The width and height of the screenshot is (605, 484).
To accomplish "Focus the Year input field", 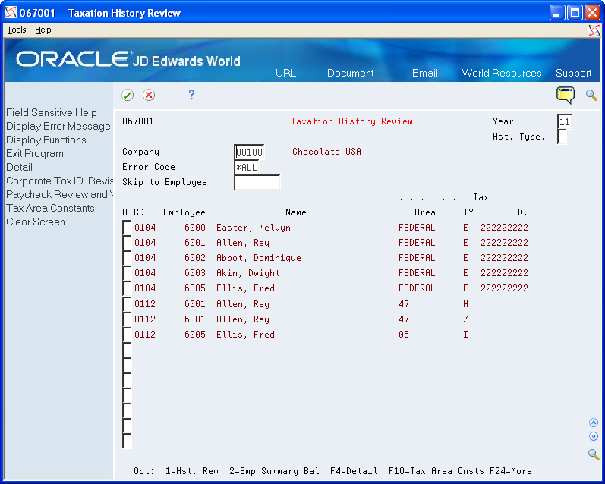I will coord(564,122).
